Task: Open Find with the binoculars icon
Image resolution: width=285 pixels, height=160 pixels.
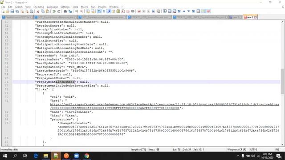Action: click(65, 11)
